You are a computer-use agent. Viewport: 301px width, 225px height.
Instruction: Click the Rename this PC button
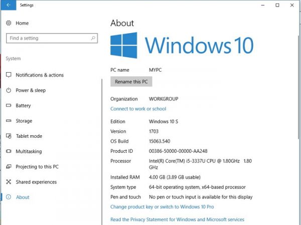tap(131, 82)
